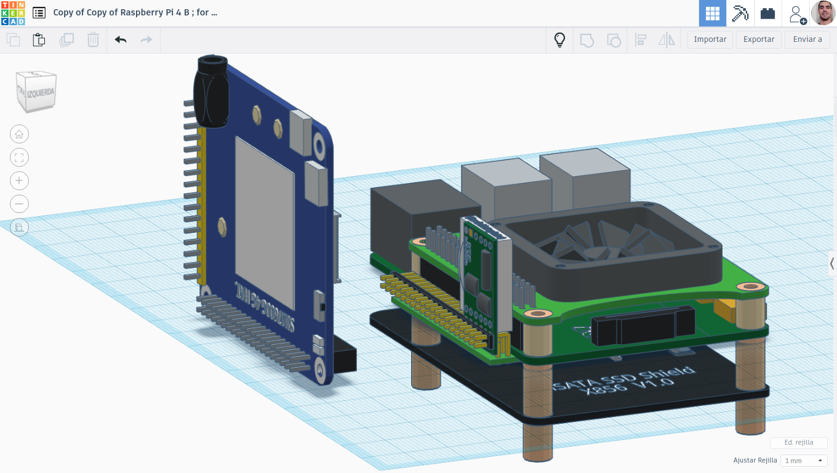Zoom out with minus icon
Screen dimensions: 837x473
19,204
